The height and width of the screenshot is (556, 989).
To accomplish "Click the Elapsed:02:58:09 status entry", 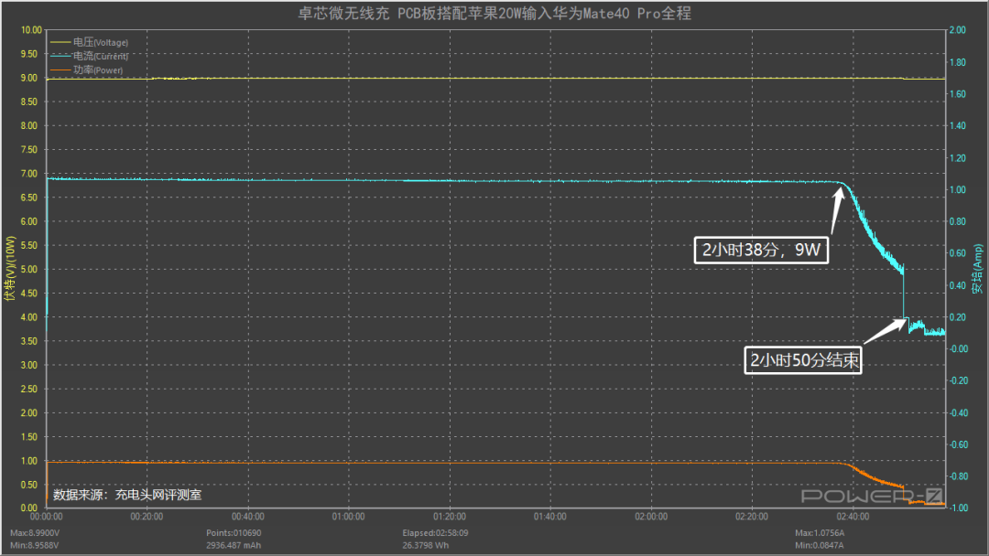I will pyautogui.click(x=435, y=533).
